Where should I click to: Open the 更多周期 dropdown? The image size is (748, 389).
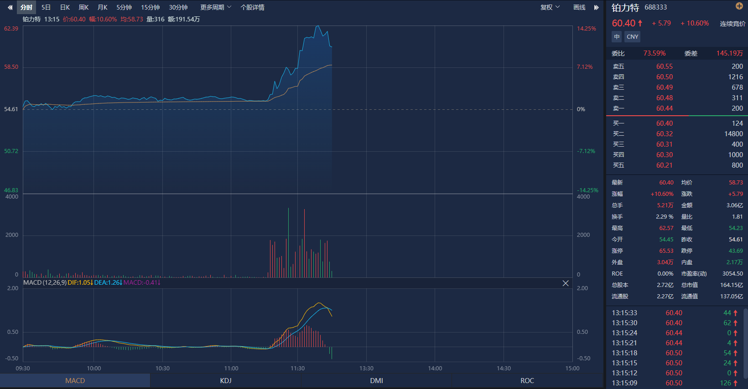[x=216, y=7]
